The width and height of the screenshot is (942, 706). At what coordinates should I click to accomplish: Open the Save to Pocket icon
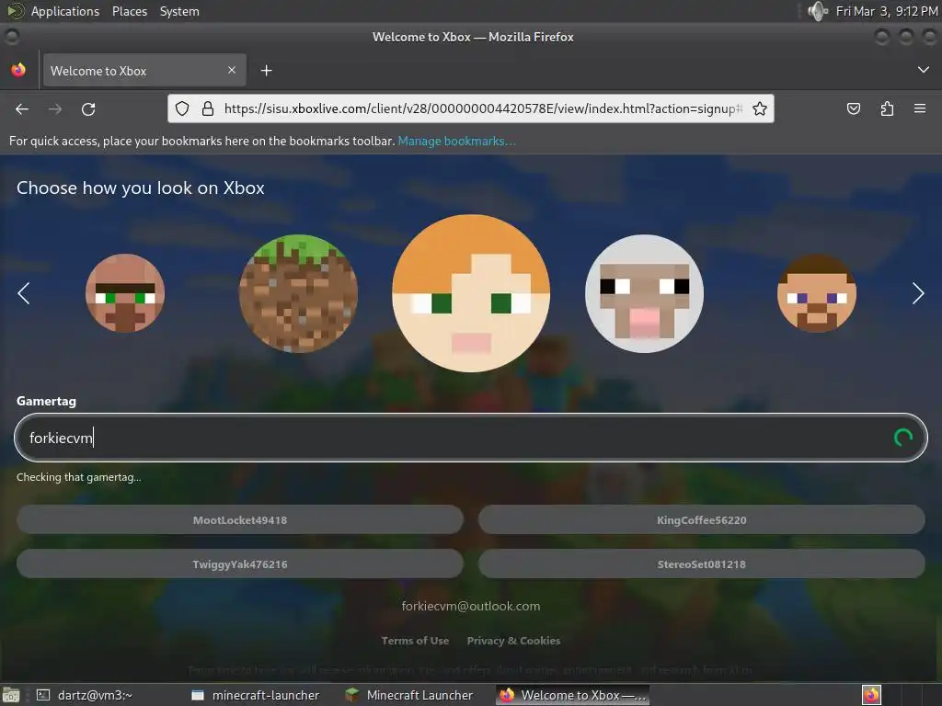853,108
